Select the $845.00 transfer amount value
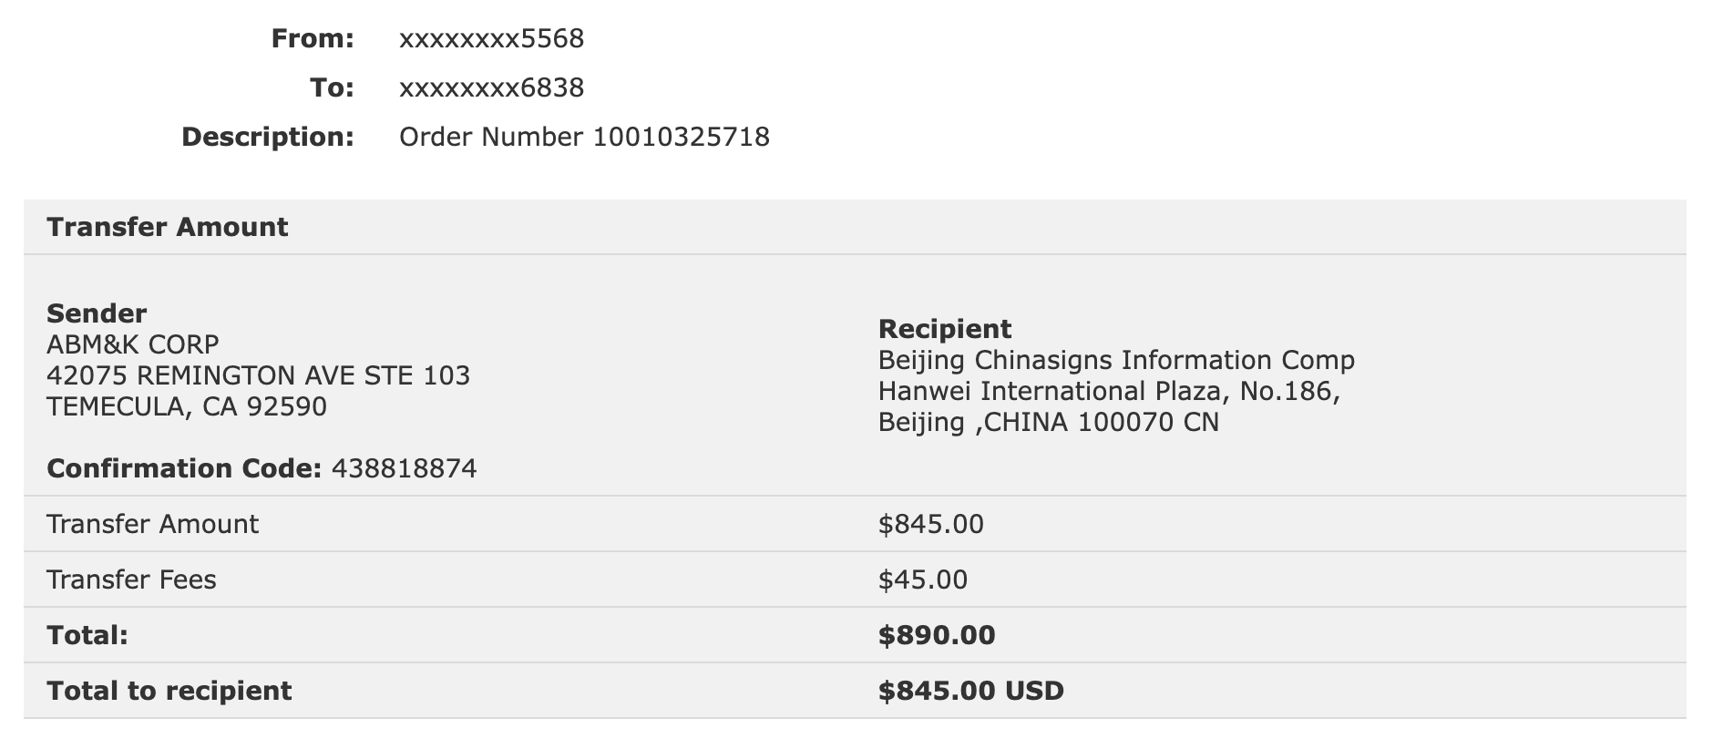Viewport: 1713px width, 749px height. click(x=931, y=524)
